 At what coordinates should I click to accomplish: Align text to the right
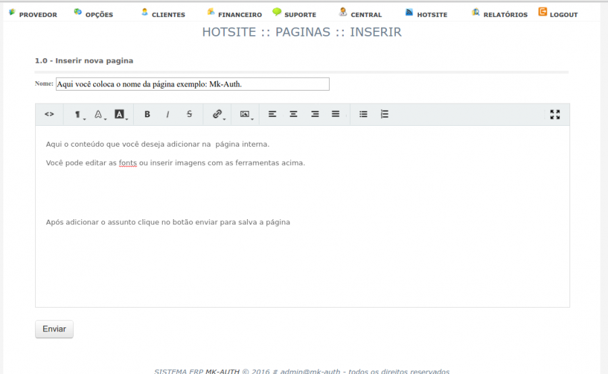pos(315,114)
